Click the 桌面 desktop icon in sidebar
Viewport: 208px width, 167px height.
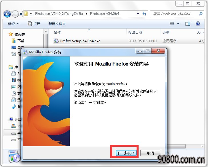coord(14,47)
